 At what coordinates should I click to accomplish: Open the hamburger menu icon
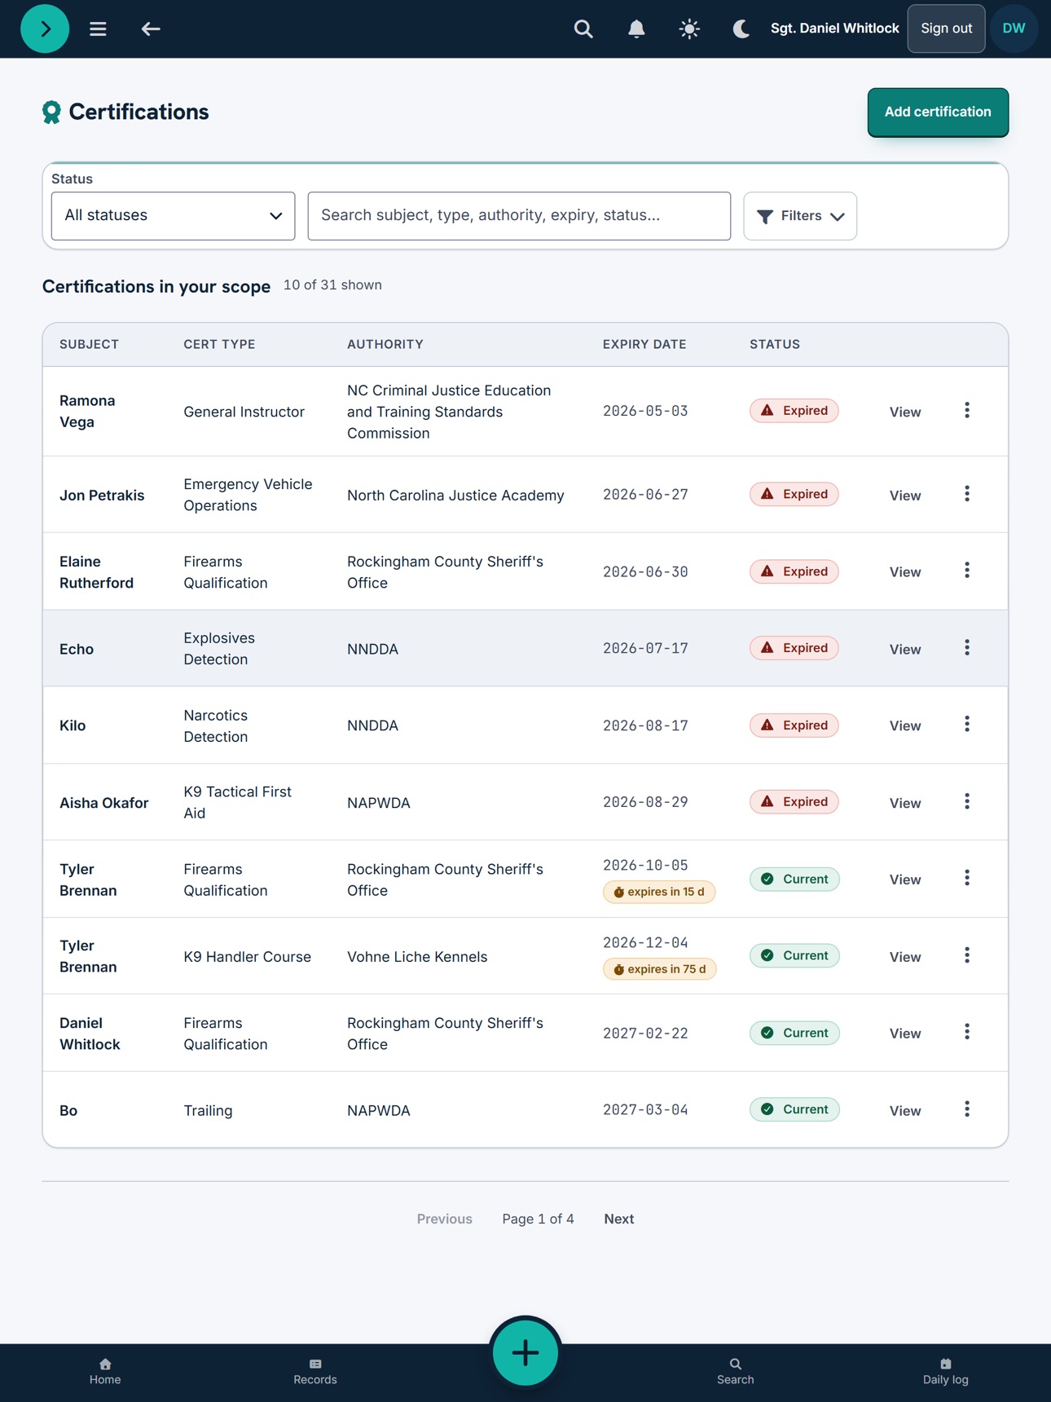tap(98, 29)
